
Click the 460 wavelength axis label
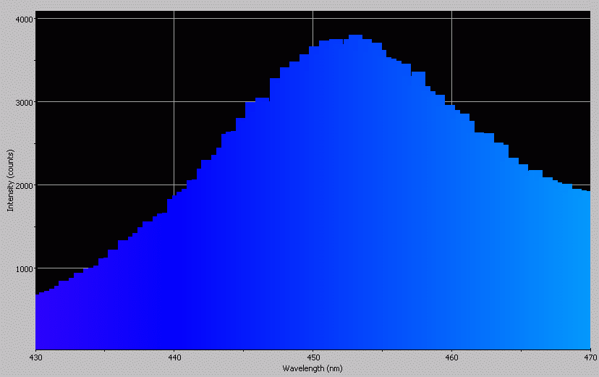(451, 358)
